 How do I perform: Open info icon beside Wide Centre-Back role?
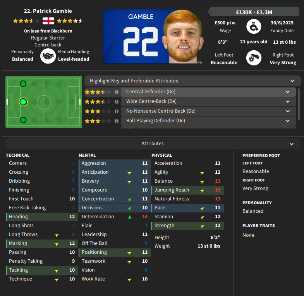tap(116, 102)
